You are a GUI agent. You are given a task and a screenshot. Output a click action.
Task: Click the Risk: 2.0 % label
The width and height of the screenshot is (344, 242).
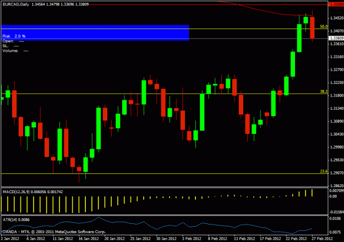point(14,36)
